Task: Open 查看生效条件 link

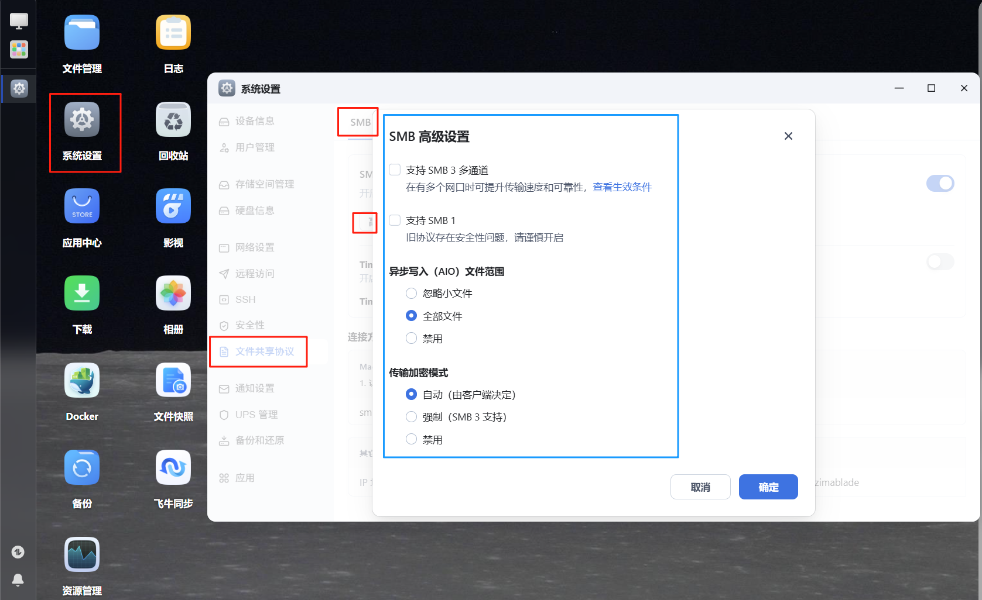Action: pyautogui.click(x=622, y=187)
